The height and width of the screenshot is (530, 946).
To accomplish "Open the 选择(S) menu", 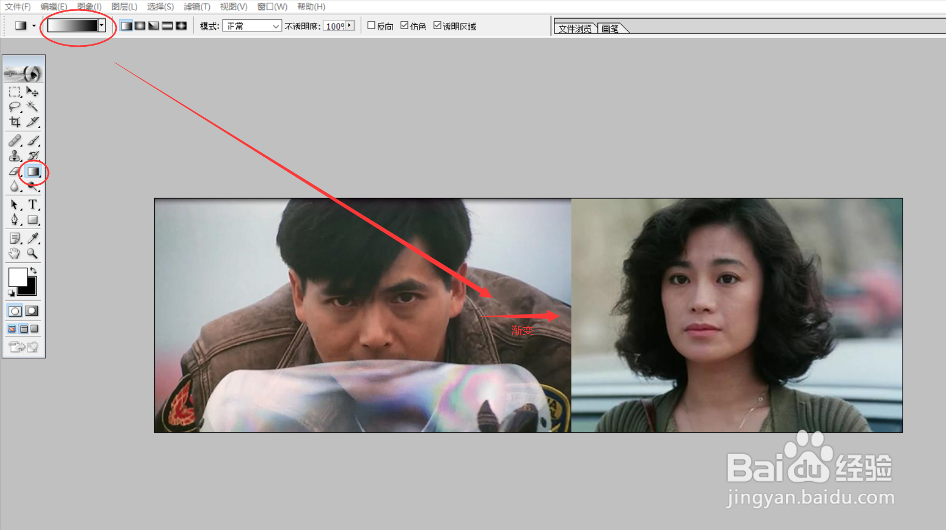I will (x=160, y=7).
